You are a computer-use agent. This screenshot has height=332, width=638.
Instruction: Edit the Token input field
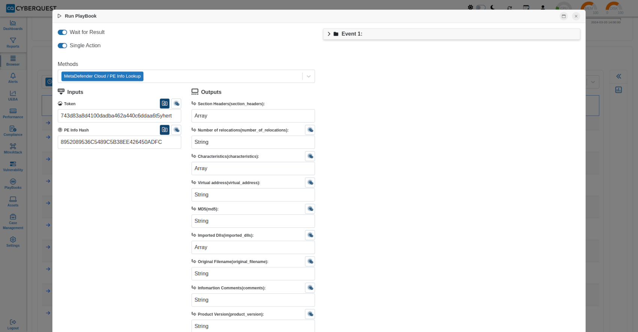point(119,116)
